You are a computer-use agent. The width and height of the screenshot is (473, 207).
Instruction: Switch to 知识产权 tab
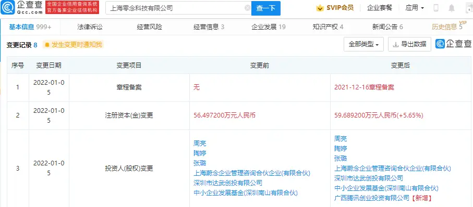328,27
